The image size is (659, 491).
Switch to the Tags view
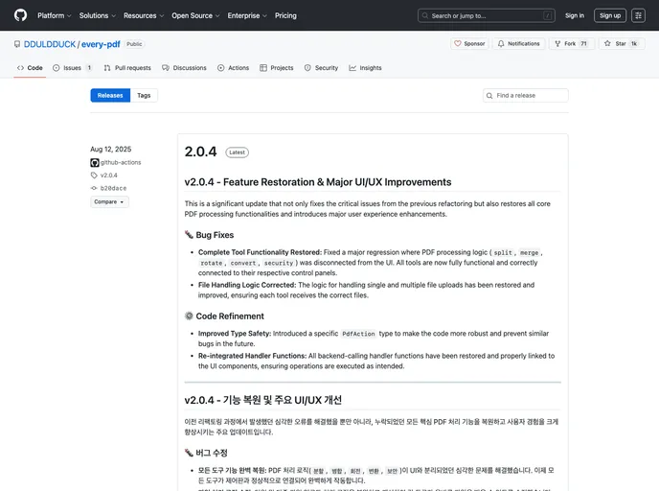click(144, 96)
